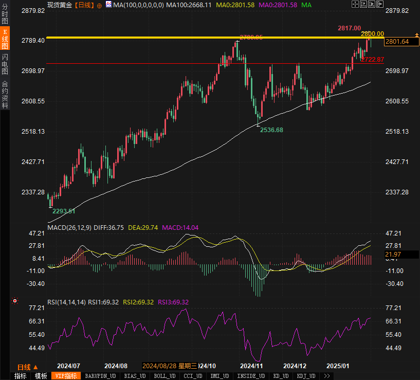Open the 合约资料 contract info panel
The height and width of the screenshot is (380, 420).
[5, 94]
